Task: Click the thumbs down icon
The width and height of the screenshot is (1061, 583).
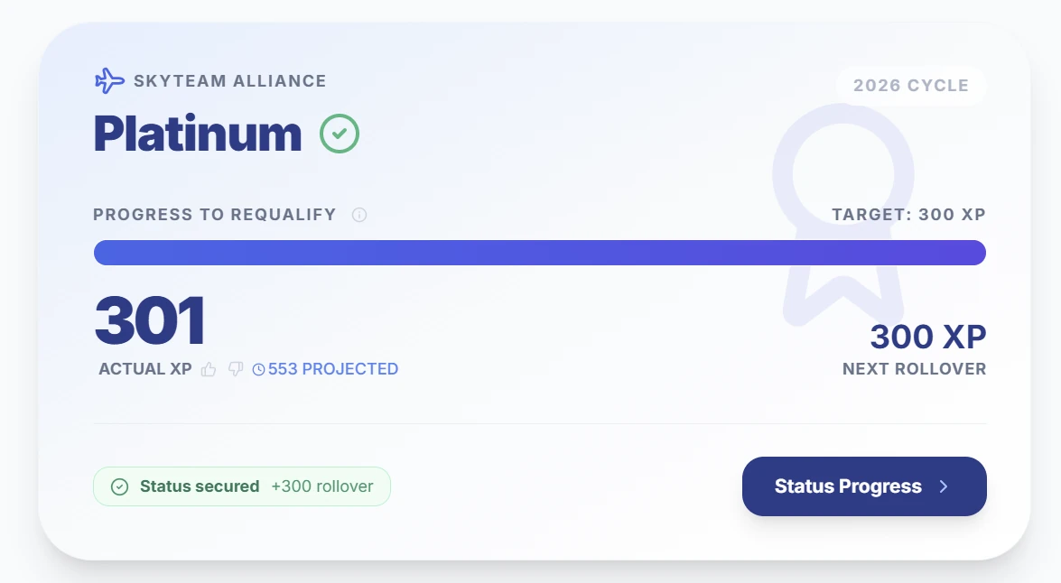Action: 236,369
